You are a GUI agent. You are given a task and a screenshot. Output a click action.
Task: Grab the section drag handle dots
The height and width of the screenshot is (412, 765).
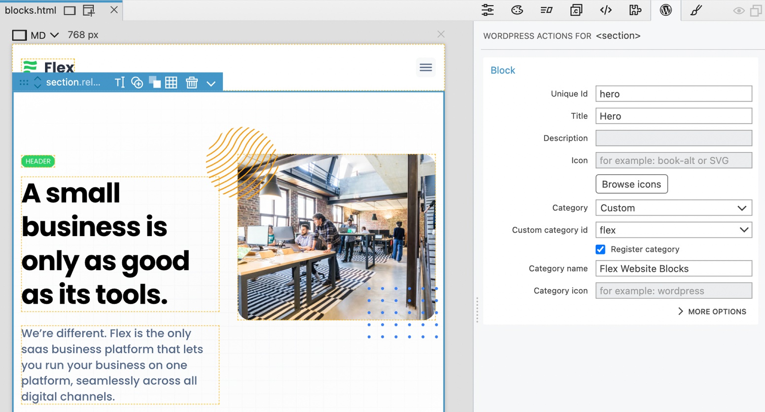tap(24, 82)
